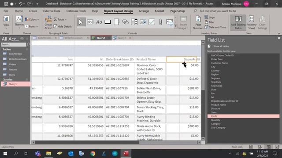
Task: Expand the View dropdown arrow
Action: click(x=6, y=28)
